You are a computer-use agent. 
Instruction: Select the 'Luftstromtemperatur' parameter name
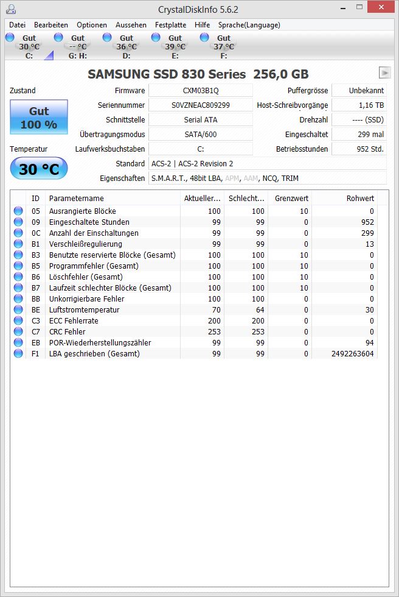(85, 310)
